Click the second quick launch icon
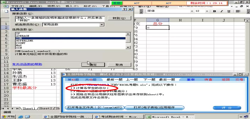This screenshot has height=119, width=250. point(28,117)
